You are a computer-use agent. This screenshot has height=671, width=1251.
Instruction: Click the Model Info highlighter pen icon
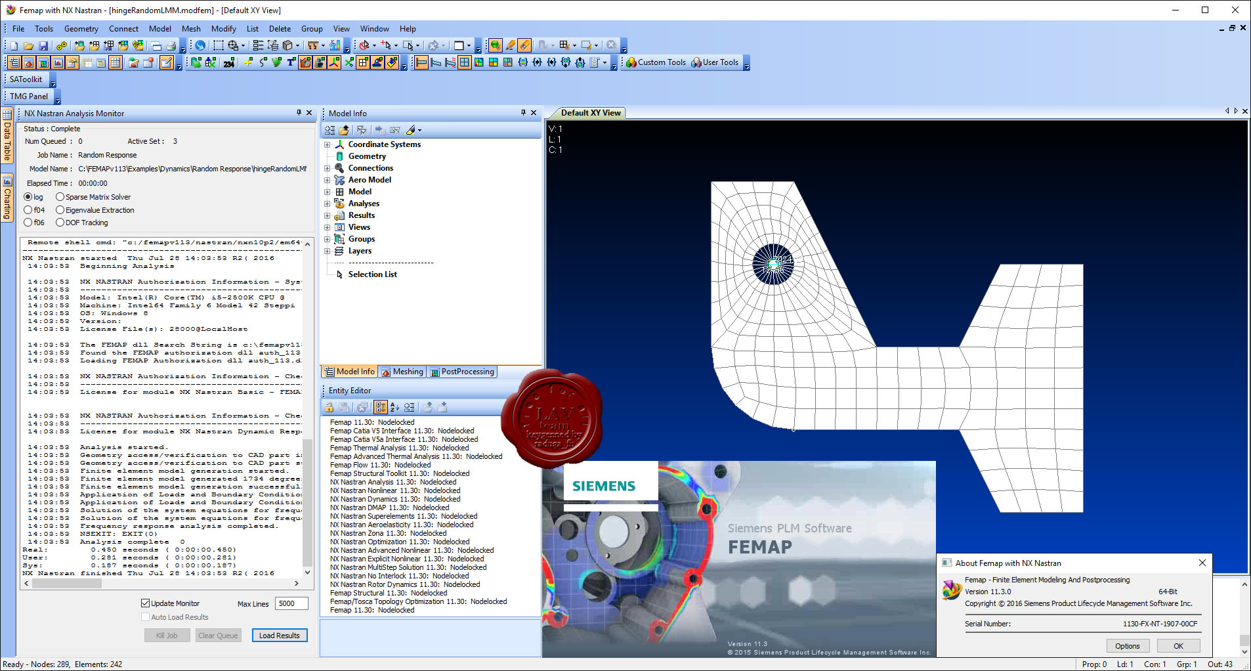pos(412,130)
